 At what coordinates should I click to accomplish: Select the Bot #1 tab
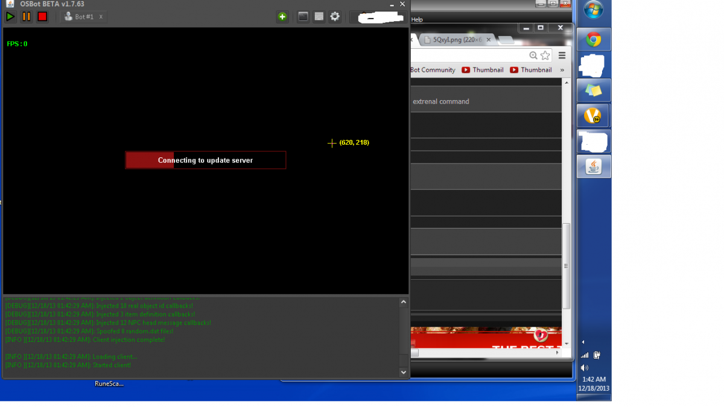pyautogui.click(x=80, y=17)
